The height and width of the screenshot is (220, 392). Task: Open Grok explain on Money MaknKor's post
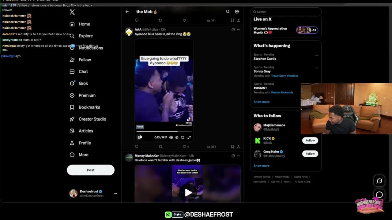point(233,156)
